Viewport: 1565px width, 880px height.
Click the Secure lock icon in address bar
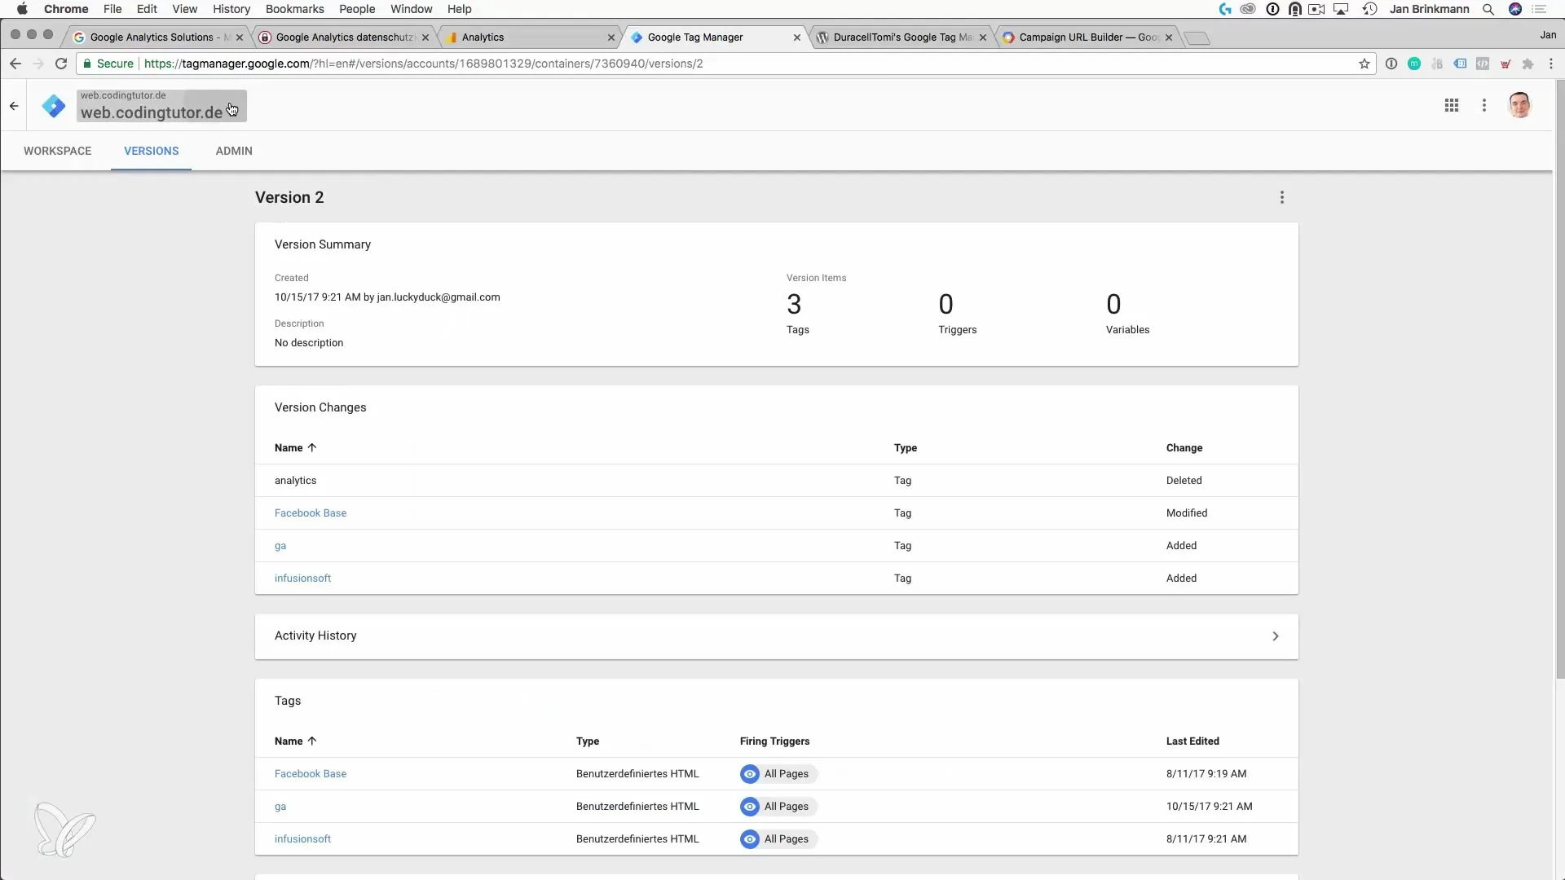tap(87, 64)
